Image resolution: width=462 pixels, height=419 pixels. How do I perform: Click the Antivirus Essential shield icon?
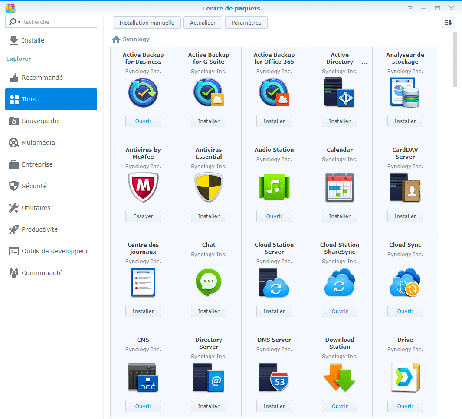(209, 188)
